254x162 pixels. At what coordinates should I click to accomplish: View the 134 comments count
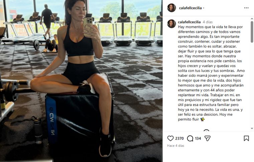coord(198,138)
